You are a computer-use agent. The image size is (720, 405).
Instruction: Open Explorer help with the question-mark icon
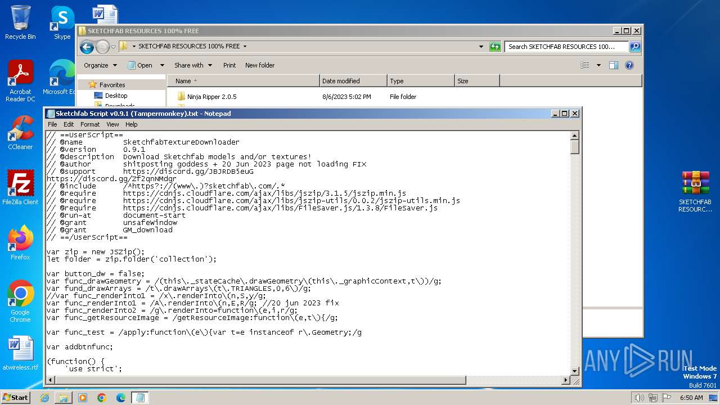(629, 65)
